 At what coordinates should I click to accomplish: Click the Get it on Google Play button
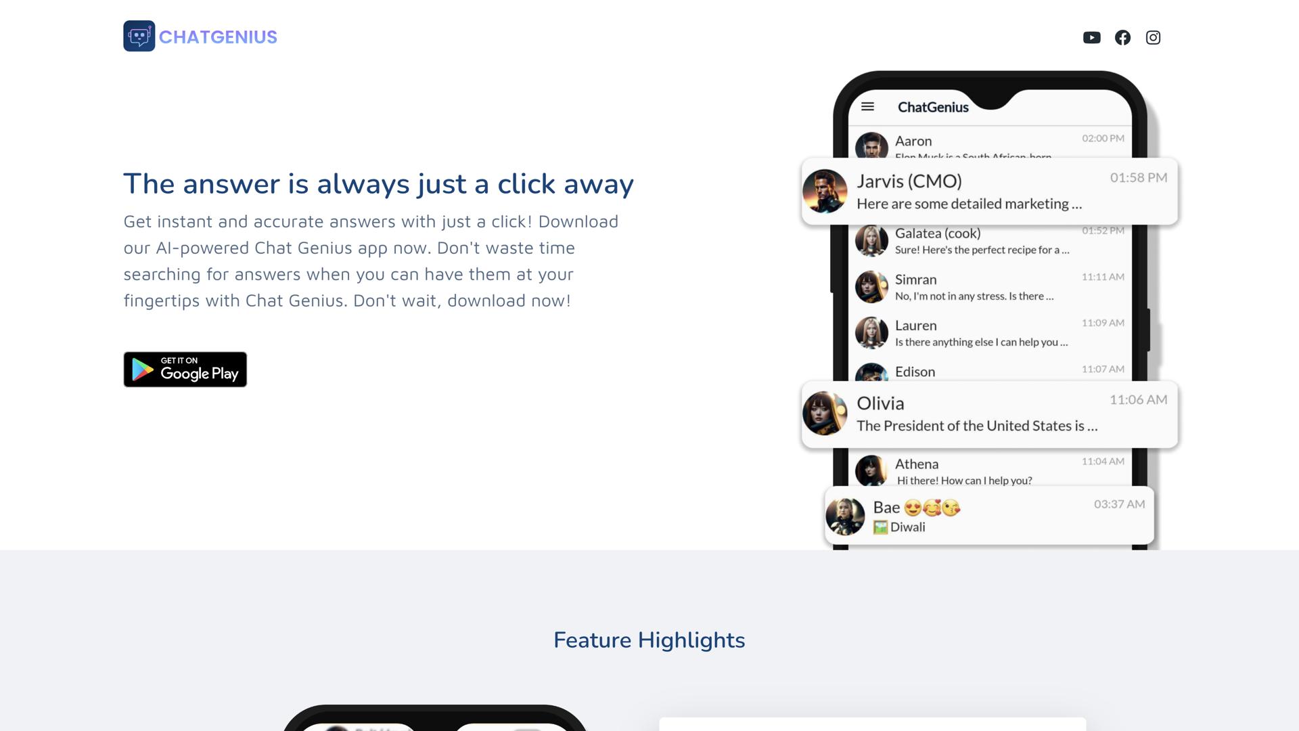click(x=185, y=370)
